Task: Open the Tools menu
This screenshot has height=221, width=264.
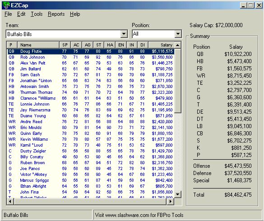Action: click(x=37, y=14)
